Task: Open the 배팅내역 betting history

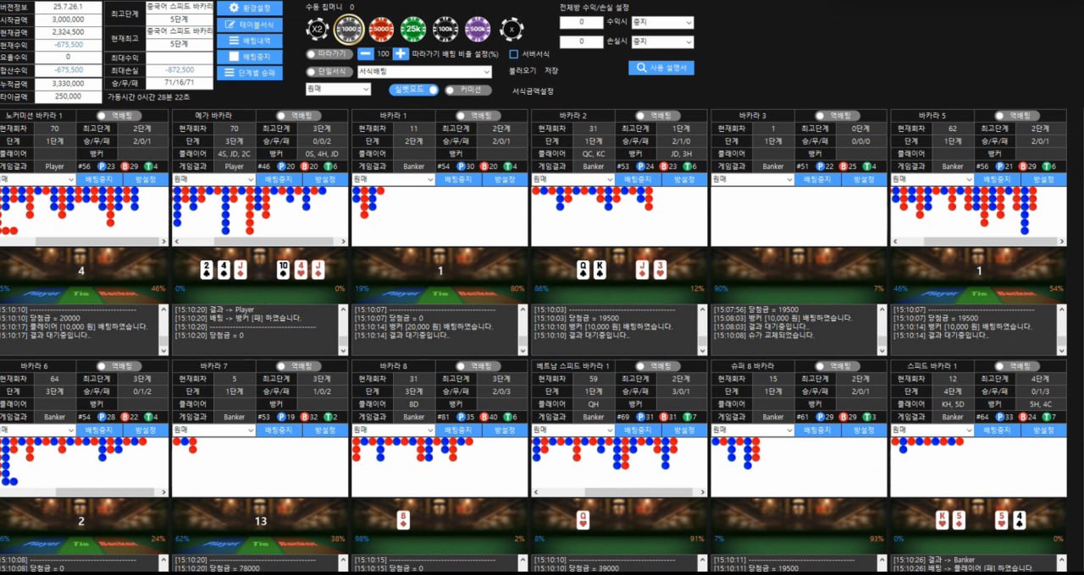Action: point(250,41)
